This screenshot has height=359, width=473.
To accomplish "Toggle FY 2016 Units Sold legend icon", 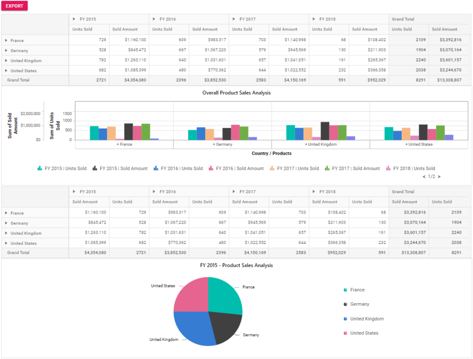I will [x=156, y=169].
